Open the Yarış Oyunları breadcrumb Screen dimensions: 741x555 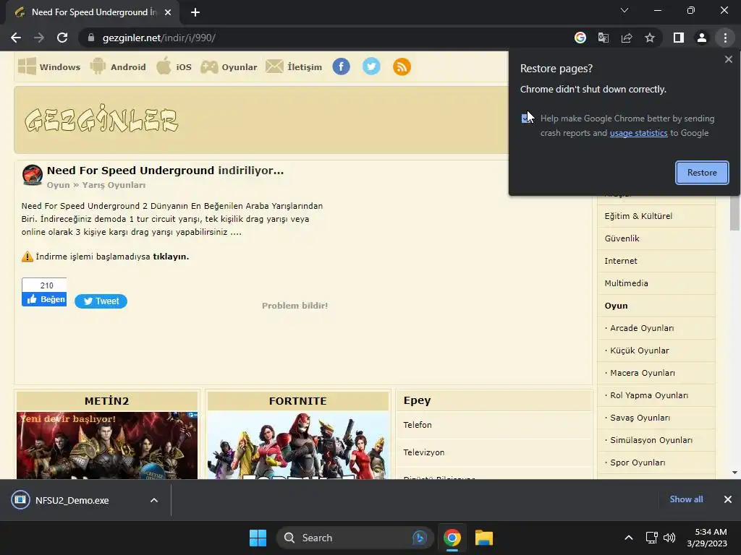(114, 185)
